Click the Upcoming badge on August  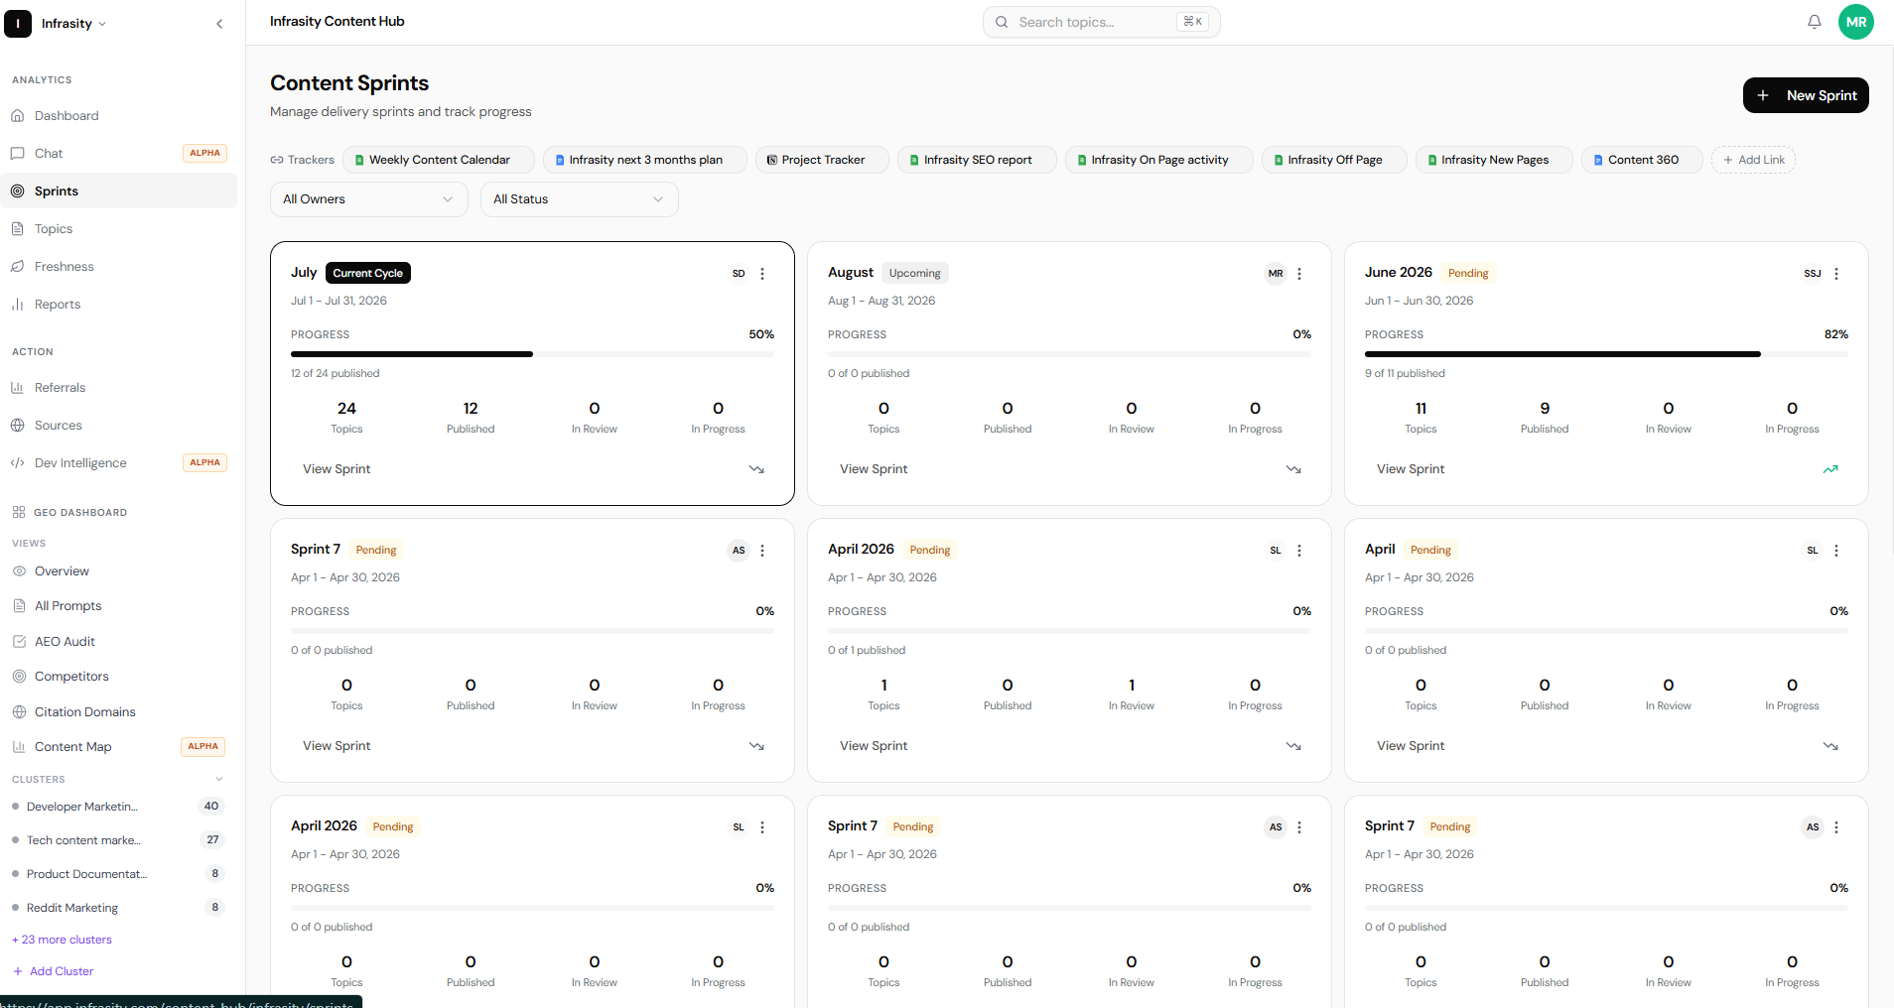915,273
